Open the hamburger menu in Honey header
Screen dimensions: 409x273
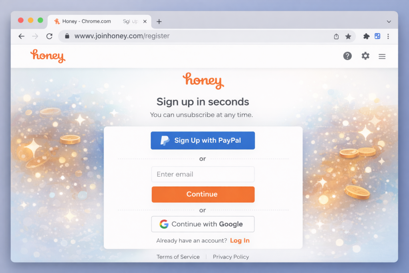pos(382,56)
